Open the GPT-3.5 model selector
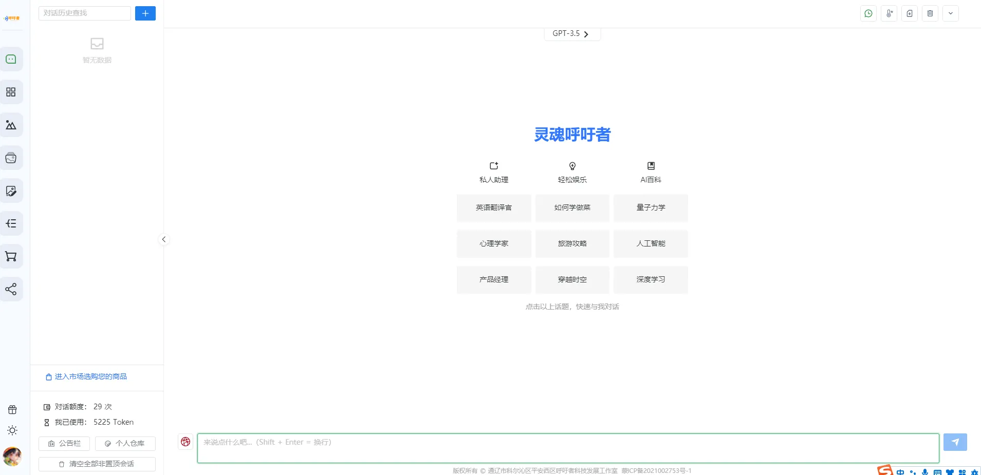The height and width of the screenshot is (475, 981). coord(571,34)
